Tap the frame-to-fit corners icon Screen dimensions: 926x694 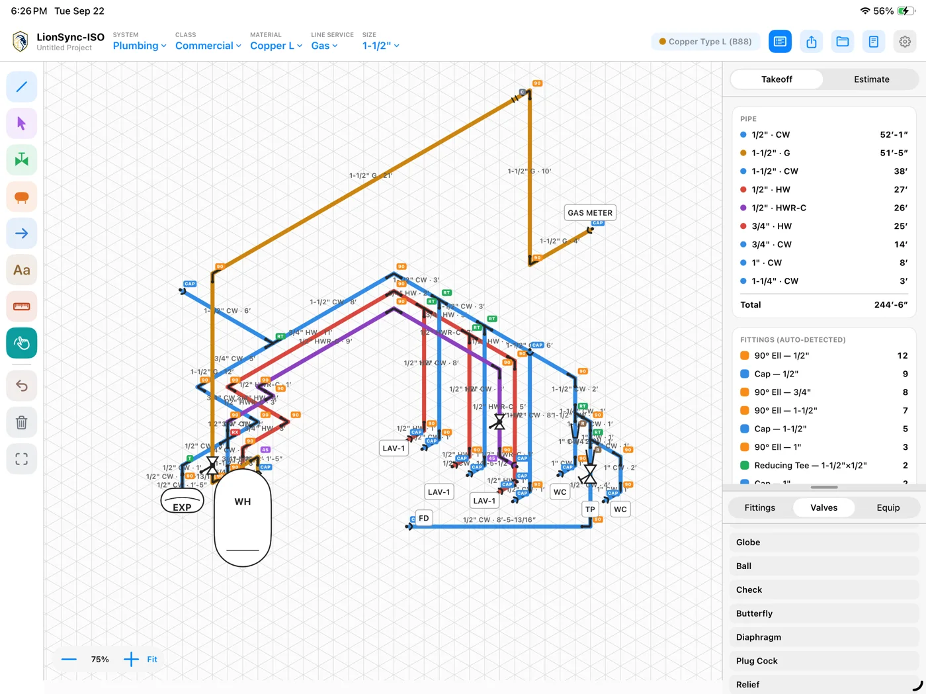21,459
